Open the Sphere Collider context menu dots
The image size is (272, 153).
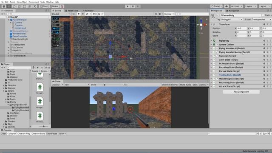tap(271, 45)
